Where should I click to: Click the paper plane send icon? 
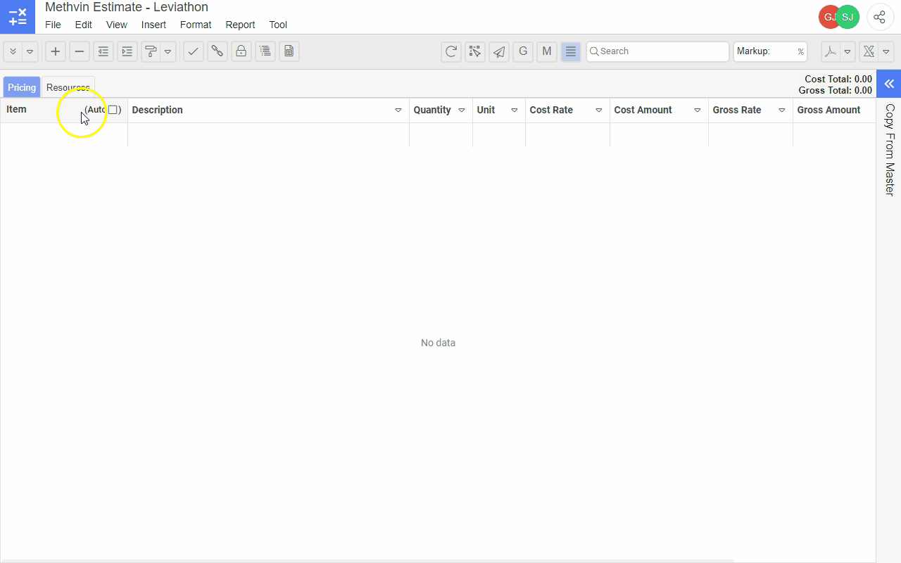pos(499,51)
